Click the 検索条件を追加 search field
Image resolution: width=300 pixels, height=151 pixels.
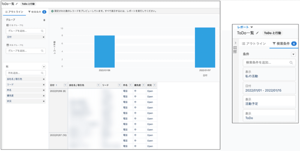point(269,63)
